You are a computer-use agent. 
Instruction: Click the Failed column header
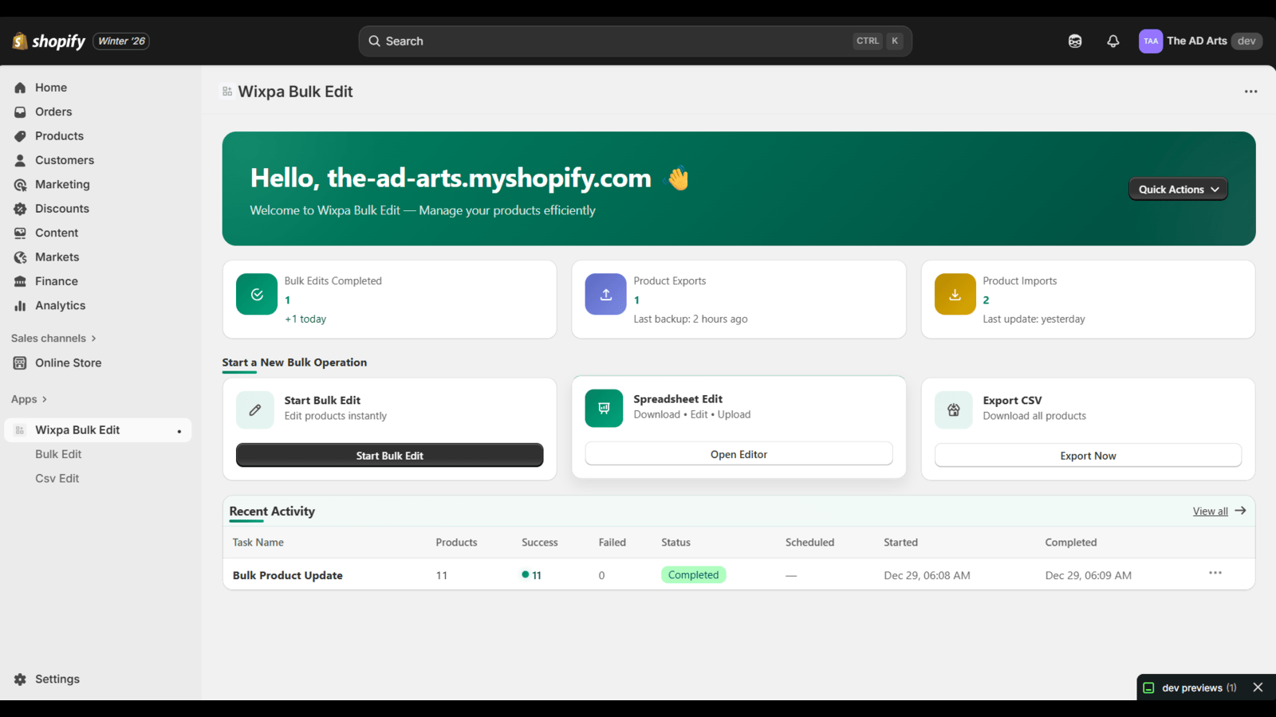point(612,543)
